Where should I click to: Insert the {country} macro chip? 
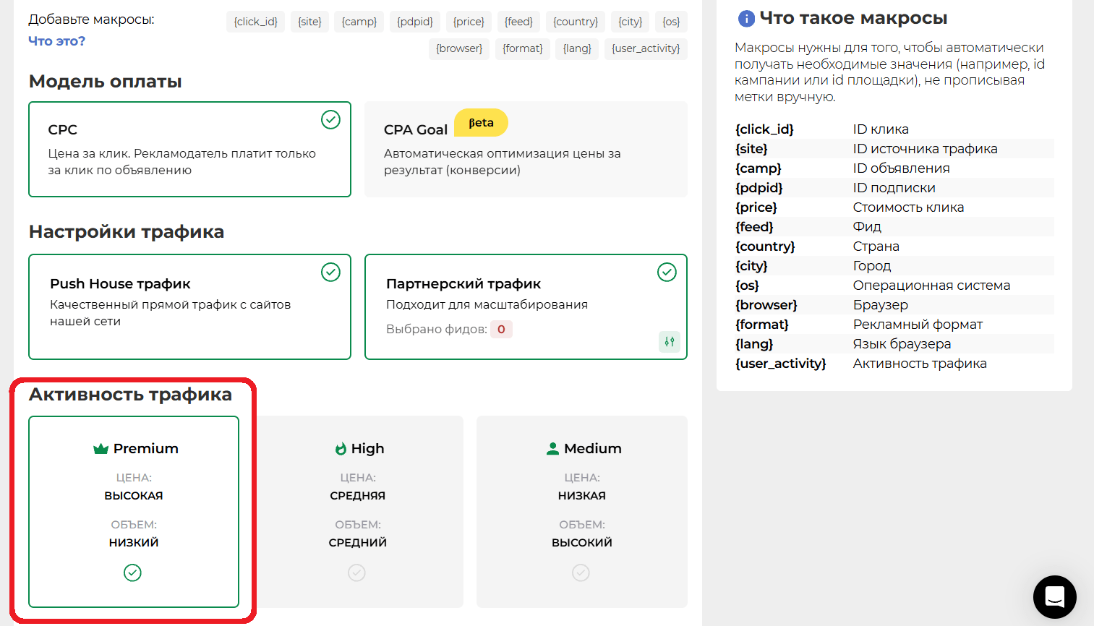coord(576,22)
